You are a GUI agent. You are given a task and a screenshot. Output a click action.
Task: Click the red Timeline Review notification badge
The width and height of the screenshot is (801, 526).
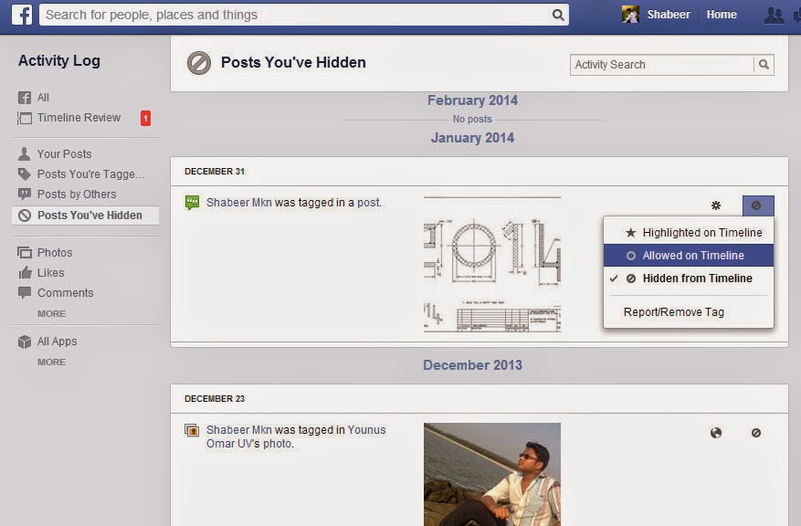tap(145, 118)
